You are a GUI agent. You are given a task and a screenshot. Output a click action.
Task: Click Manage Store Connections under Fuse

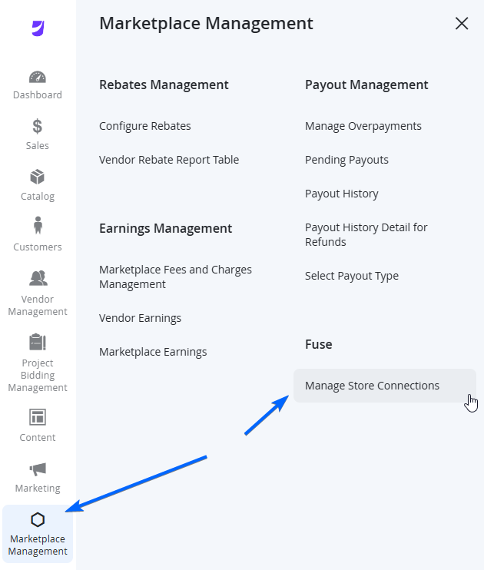tap(385, 386)
